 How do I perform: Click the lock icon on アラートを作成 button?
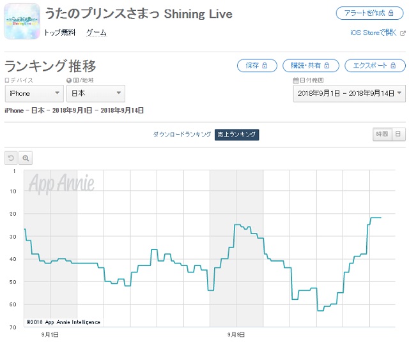pyautogui.click(x=390, y=13)
